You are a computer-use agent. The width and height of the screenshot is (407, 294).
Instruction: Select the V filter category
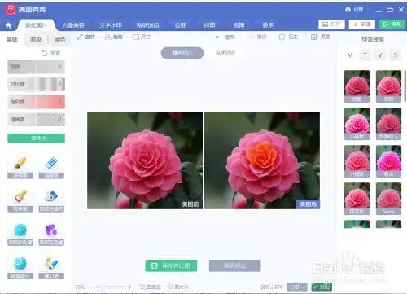point(380,55)
